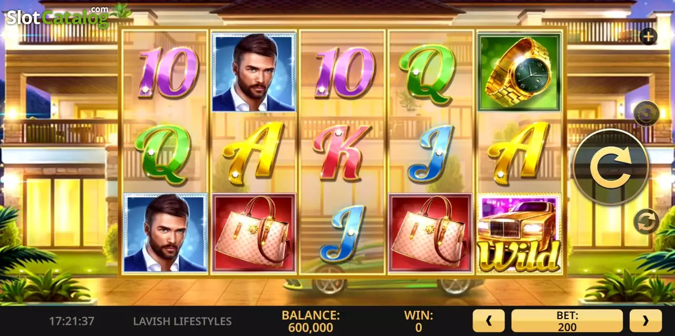Click the BALANCE 600,000 display
This screenshot has height=336, width=675.
pos(311,321)
